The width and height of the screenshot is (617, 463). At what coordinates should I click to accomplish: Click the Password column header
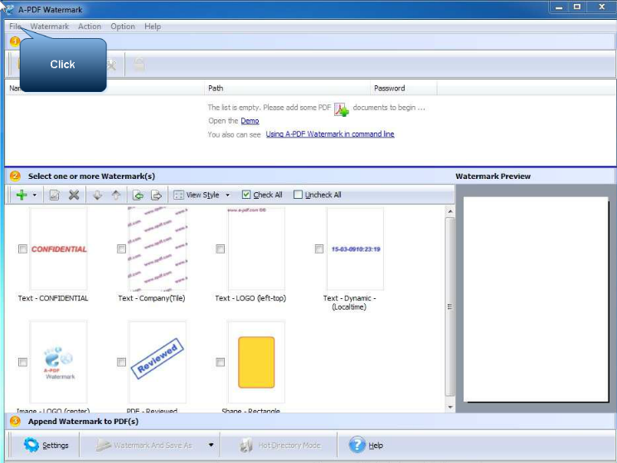click(x=403, y=88)
